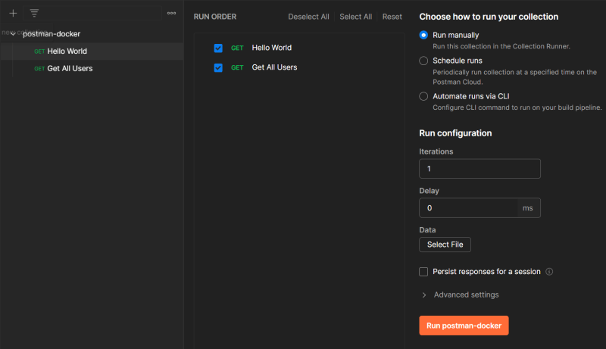The height and width of the screenshot is (349, 606).
Task: Open Hello World request in sidebar
Action: coord(67,51)
